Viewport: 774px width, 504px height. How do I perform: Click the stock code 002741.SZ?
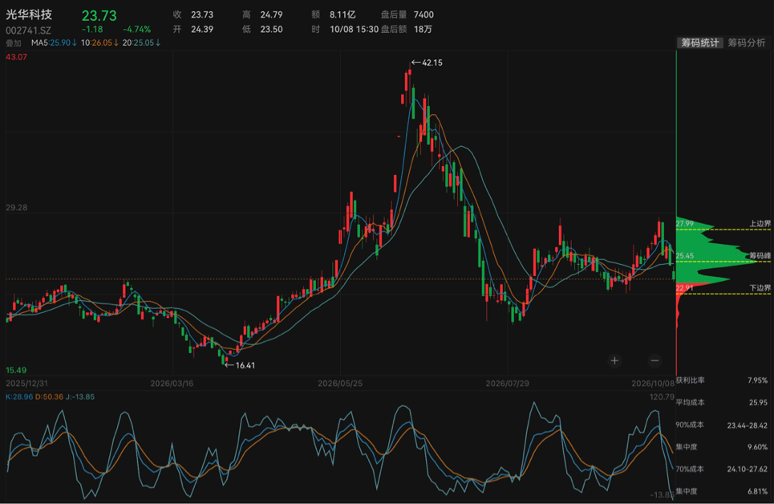(x=28, y=30)
